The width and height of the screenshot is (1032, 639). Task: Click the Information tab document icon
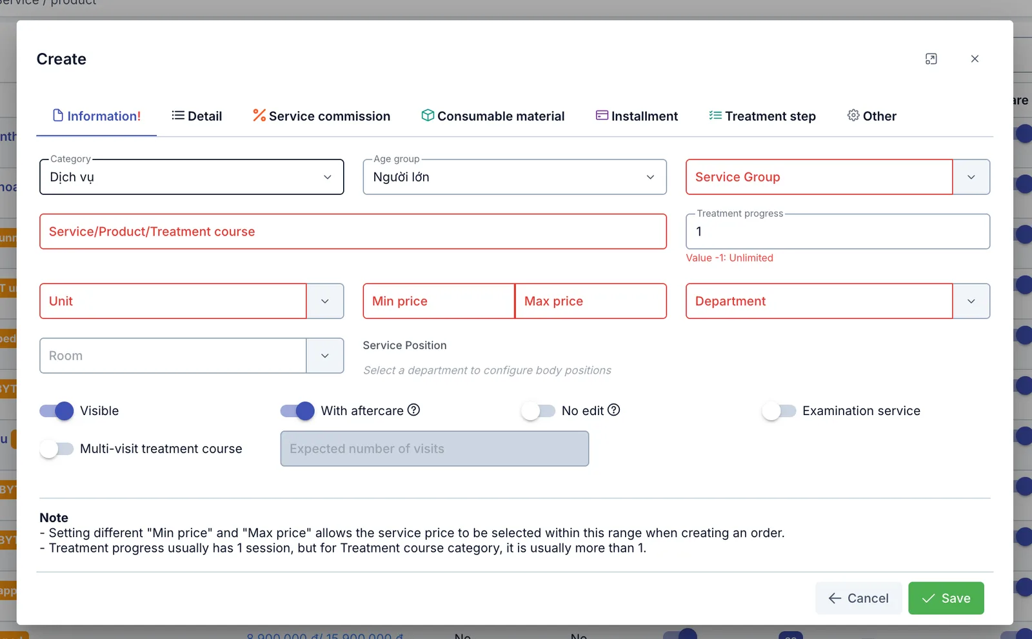58,116
